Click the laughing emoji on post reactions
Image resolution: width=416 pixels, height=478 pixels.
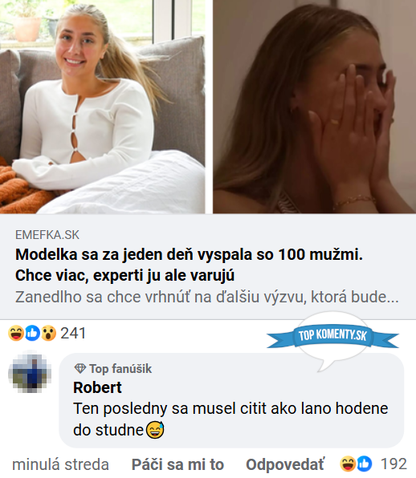pos(15,333)
